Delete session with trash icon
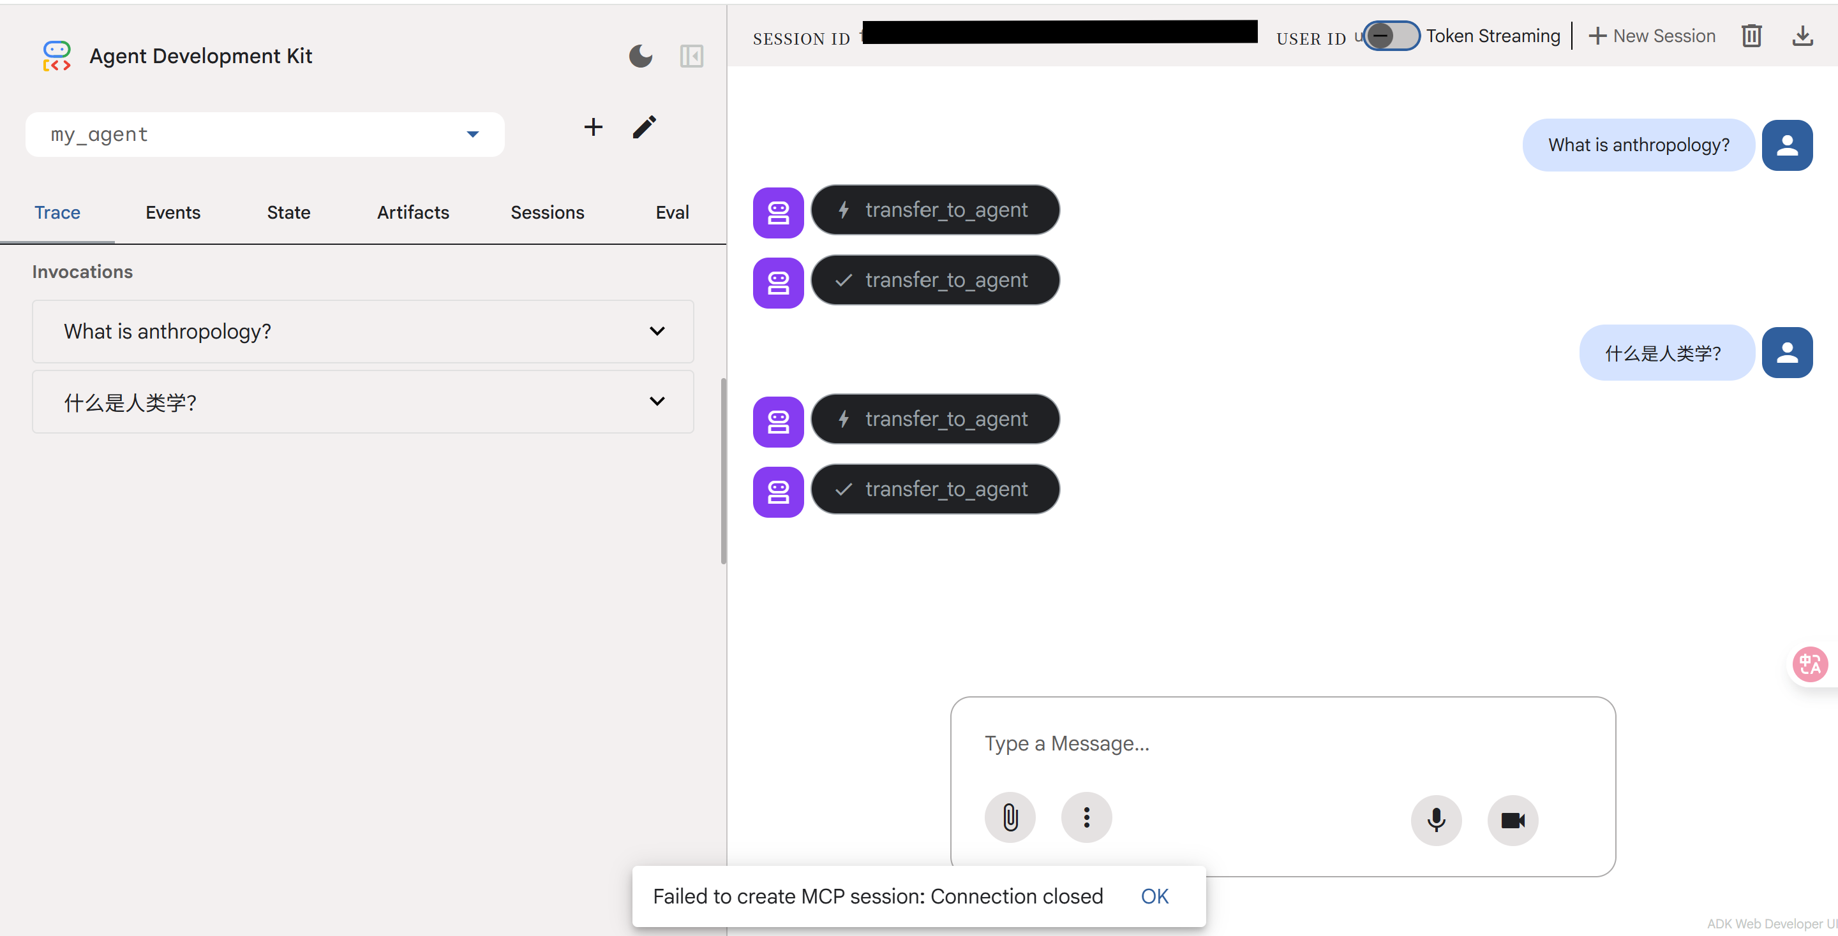This screenshot has height=936, width=1838. point(1751,36)
